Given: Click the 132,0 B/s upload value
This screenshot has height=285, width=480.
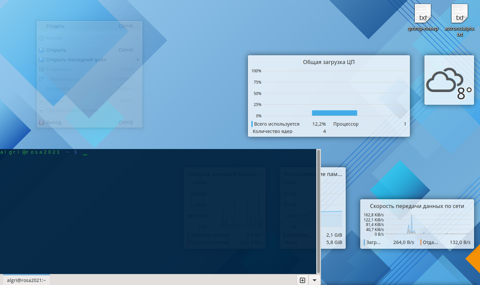Looking at the screenshot, I should (x=460, y=242).
